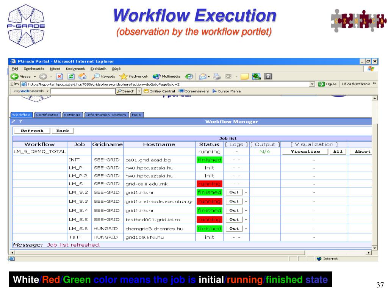The width and height of the screenshot is (388, 291).
Task: Click hostname grid109.kfki.hu
Action: 144,237
